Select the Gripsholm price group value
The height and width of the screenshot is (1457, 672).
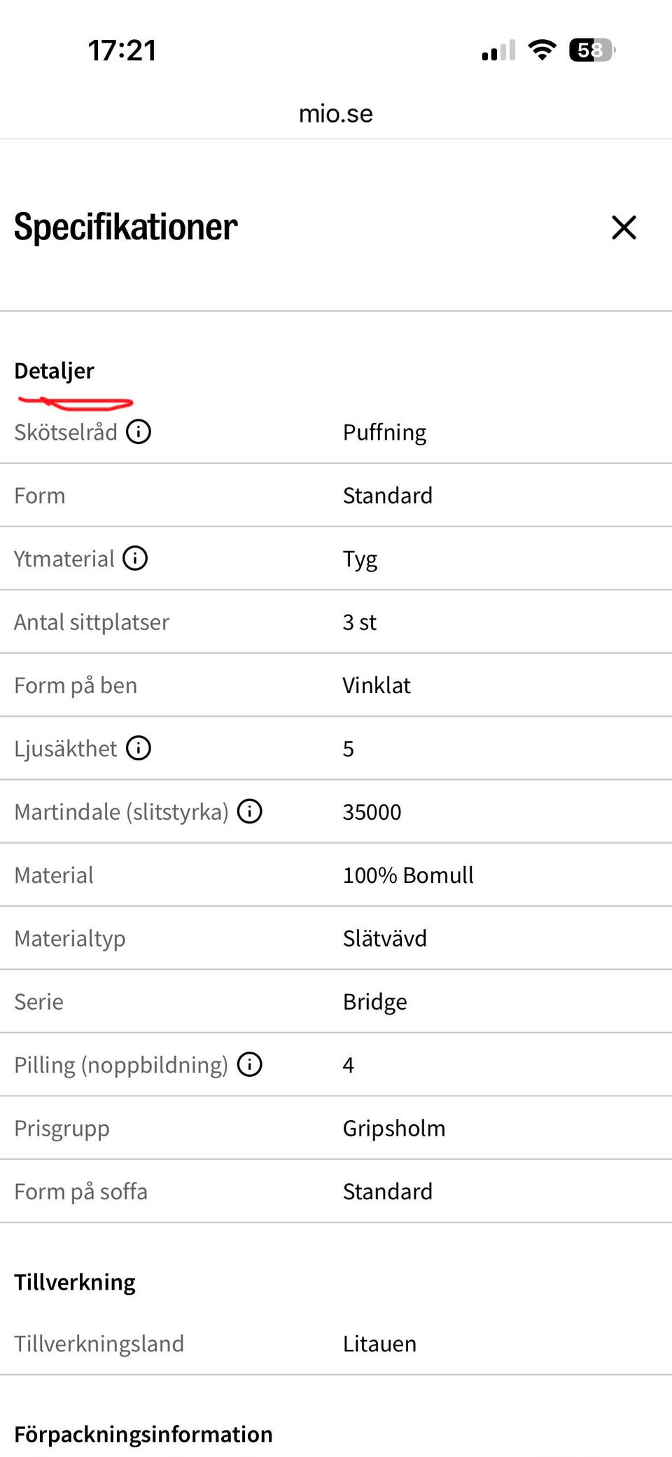click(394, 1129)
